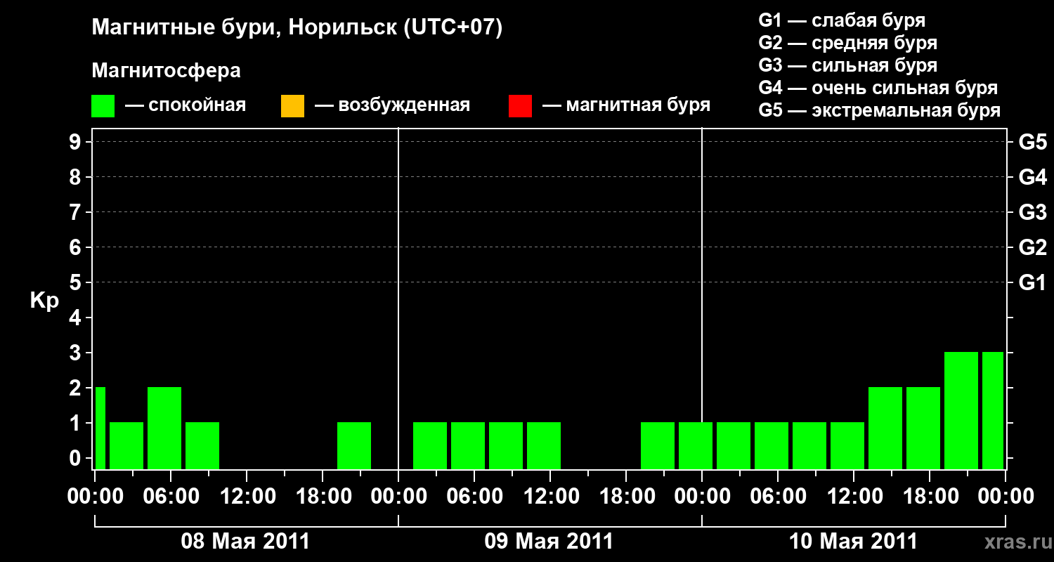This screenshot has height=562, width=1054.
Task: Click the first Kp 2 bar after 12:00 on 10 May
Action: pos(885,428)
